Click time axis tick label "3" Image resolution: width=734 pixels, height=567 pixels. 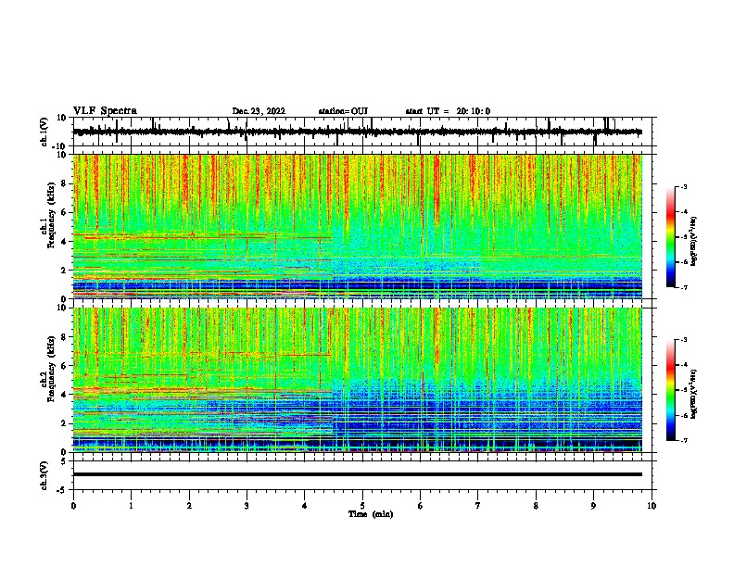[247, 506]
